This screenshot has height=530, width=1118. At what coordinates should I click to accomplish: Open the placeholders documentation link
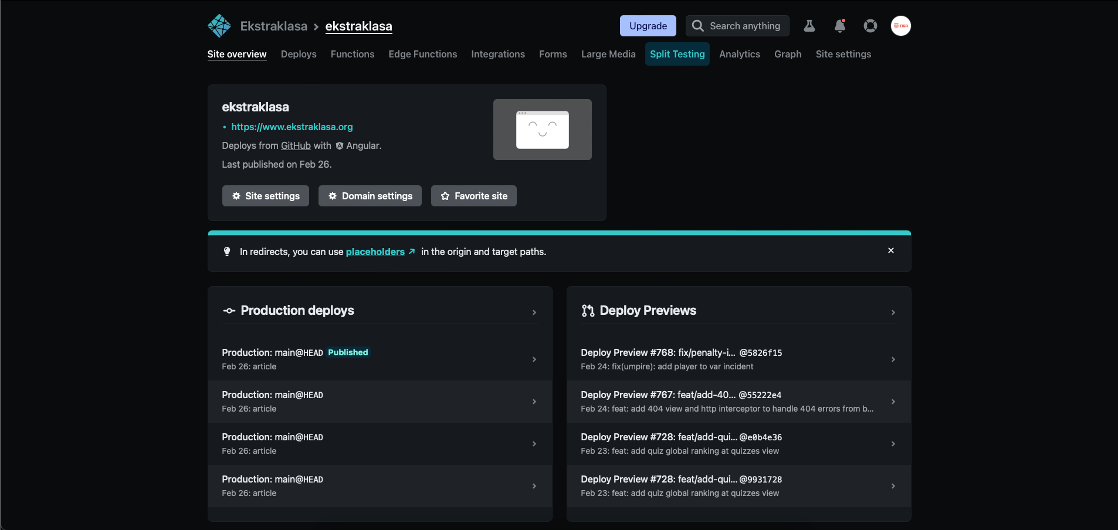380,252
